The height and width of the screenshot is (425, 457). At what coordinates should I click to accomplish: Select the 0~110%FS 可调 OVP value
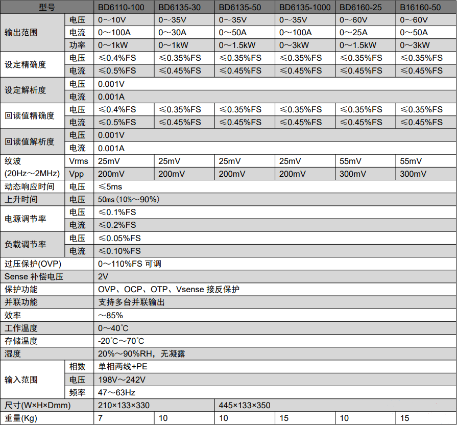[130, 264]
